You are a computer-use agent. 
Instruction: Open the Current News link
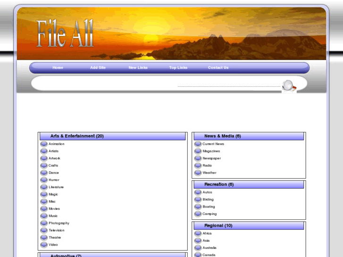[213, 144]
